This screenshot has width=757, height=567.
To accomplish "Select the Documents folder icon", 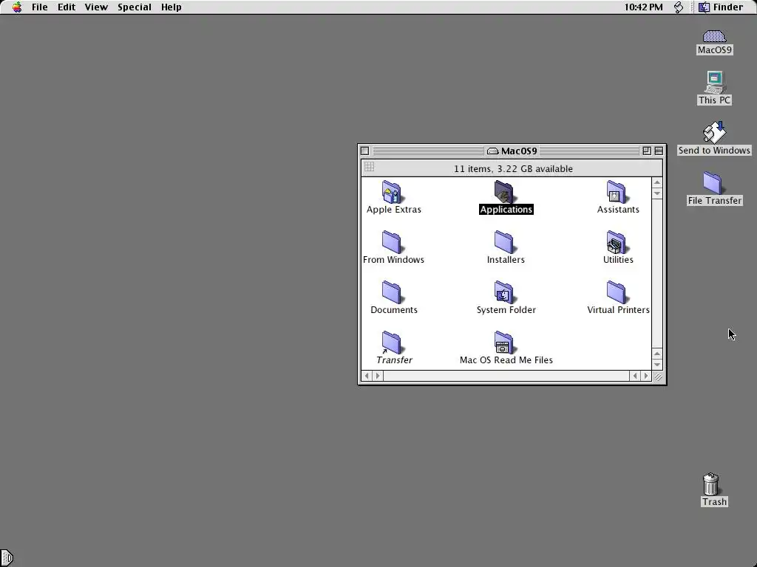I will [x=392, y=292].
